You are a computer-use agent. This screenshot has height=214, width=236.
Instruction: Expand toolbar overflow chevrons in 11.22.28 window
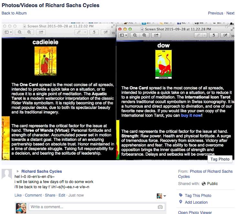pos(232,36)
